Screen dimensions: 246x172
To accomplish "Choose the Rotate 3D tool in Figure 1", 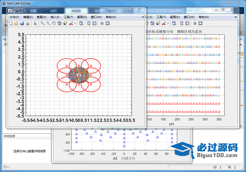I will tap(59, 23).
